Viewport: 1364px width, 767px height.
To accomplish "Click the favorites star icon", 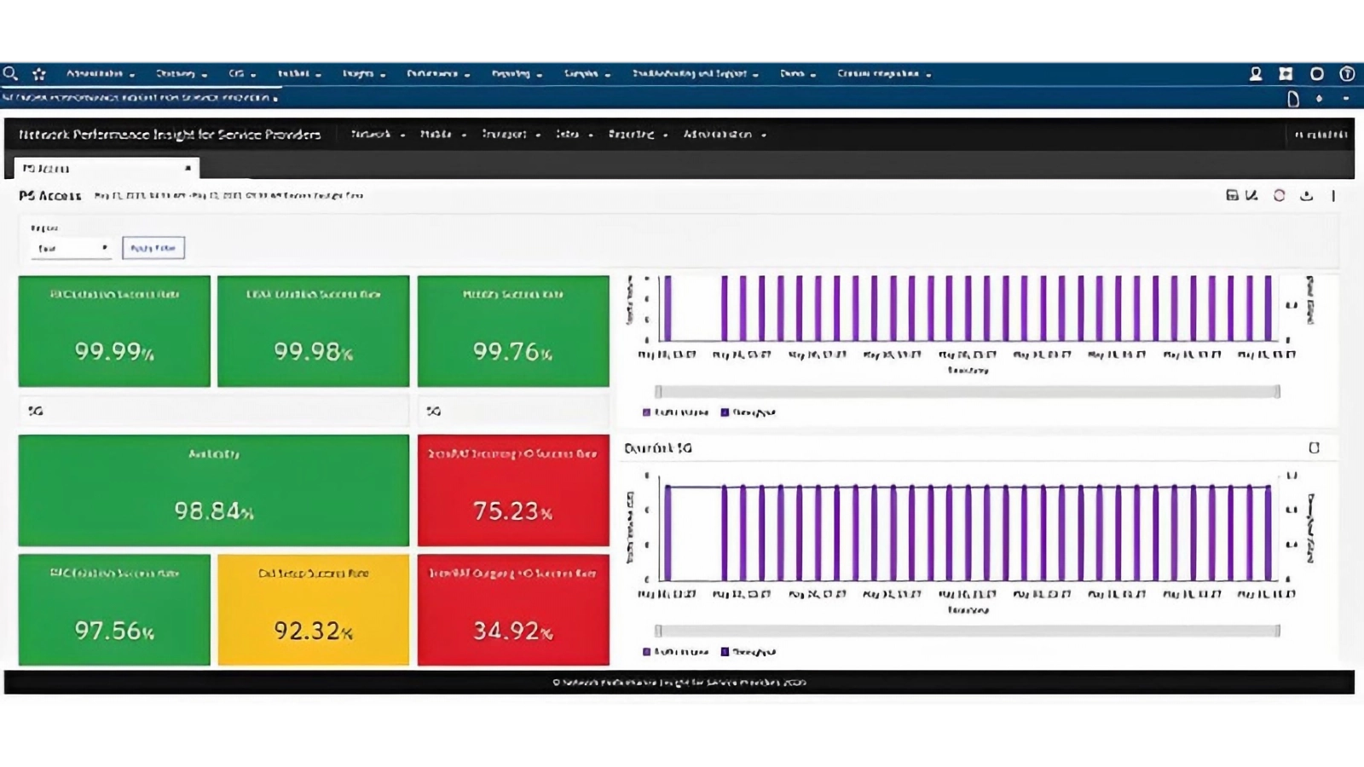I will point(39,74).
